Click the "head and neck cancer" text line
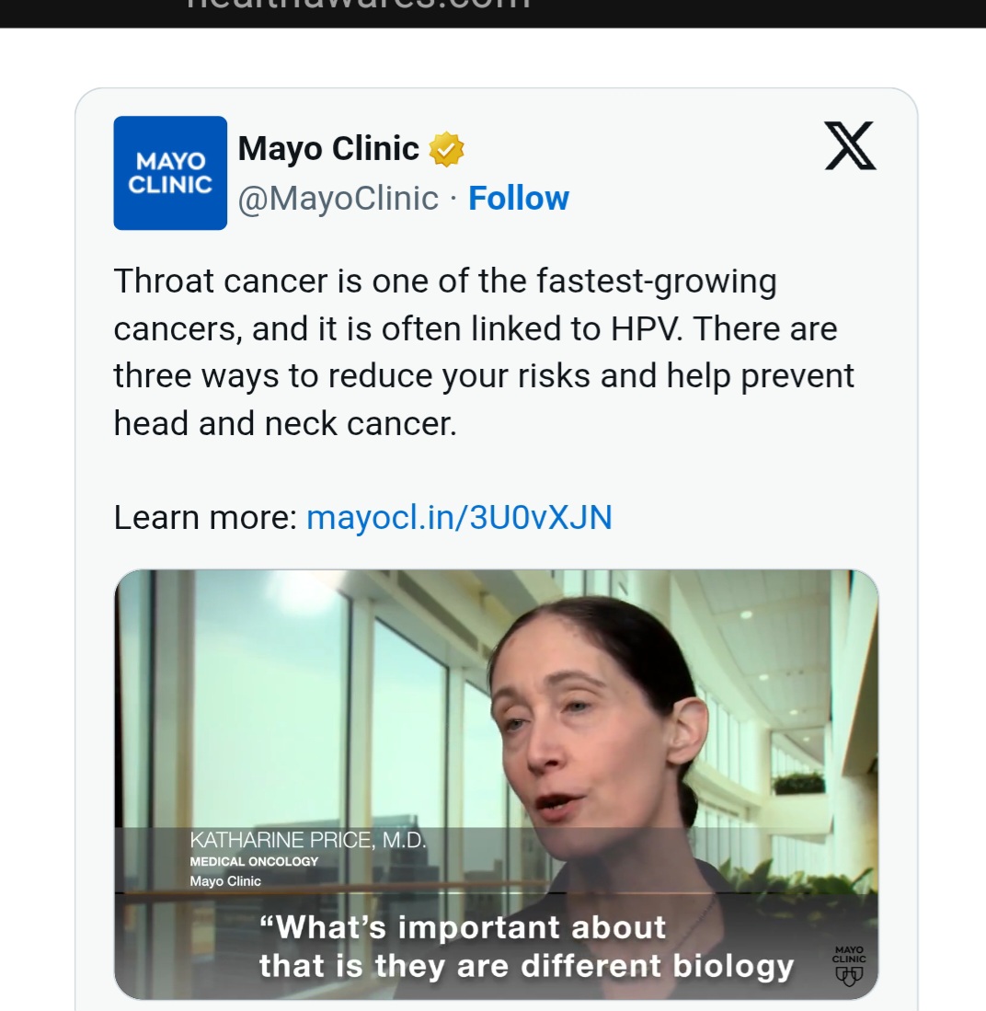This screenshot has width=986, height=1011. click(x=285, y=423)
